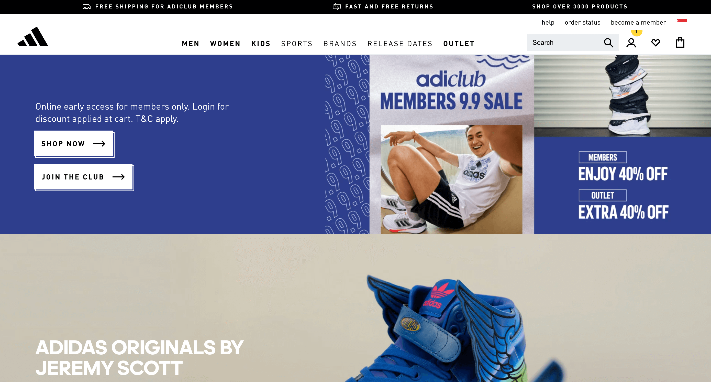Open the OUTLET section
This screenshot has height=382, width=711.
(x=459, y=44)
